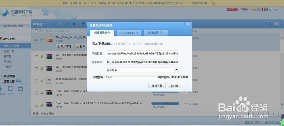Switch to the 新建普通任务 tab
Image resolution: width=284 pixels, height=126 pixels.
point(102,33)
